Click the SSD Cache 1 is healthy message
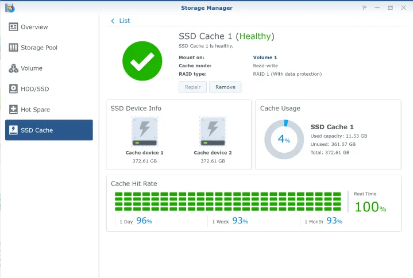This screenshot has height=278, width=413. pyautogui.click(x=206, y=46)
